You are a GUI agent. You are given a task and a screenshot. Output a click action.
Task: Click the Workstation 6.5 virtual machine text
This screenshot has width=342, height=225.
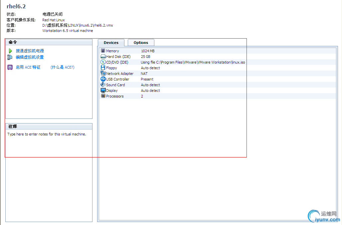pyautogui.click(x=68, y=31)
